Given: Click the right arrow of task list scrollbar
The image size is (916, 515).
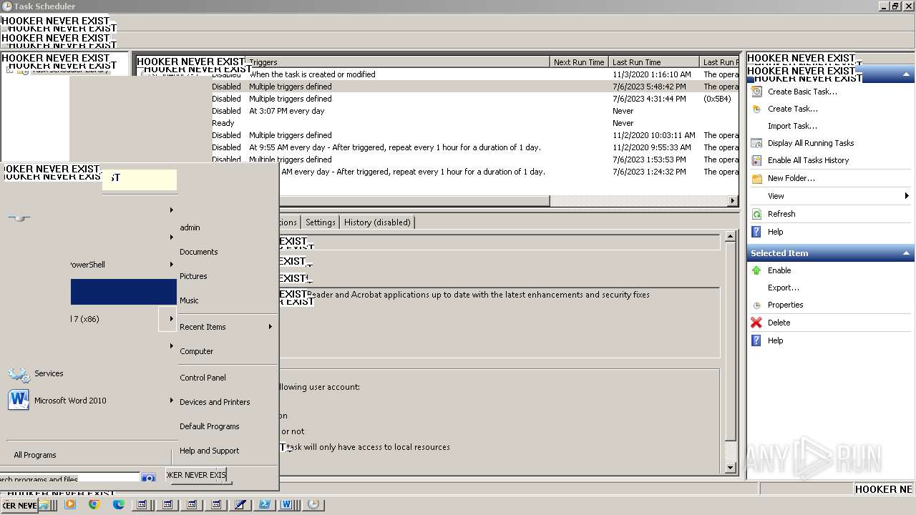Looking at the screenshot, I should click(x=733, y=201).
